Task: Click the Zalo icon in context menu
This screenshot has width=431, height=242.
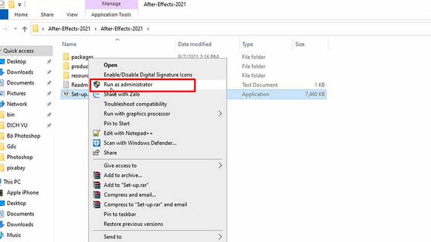Action: [96, 95]
